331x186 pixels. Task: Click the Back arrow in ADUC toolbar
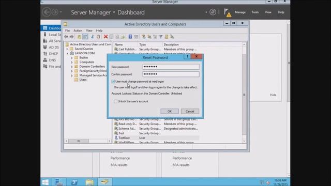point(66,37)
